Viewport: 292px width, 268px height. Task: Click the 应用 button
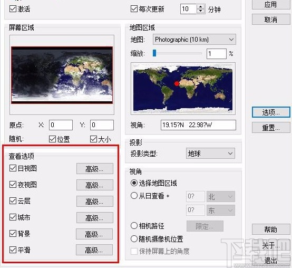tap(271, 4)
